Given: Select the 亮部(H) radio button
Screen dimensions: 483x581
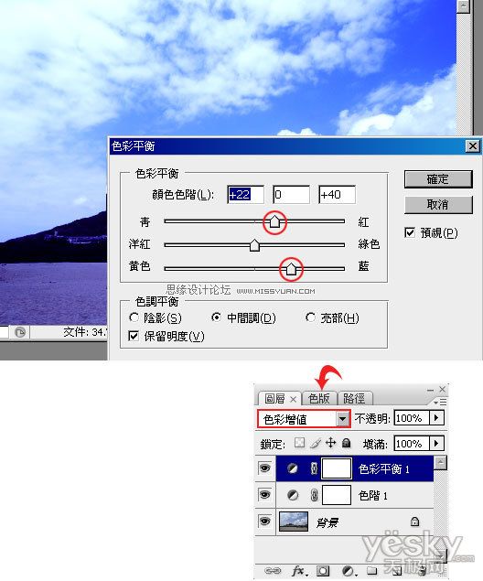Looking at the screenshot, I should point(310,317).
